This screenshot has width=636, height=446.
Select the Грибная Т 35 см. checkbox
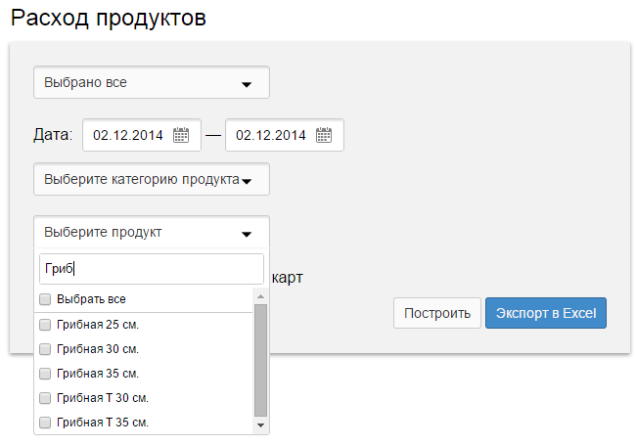coord(45,423)
